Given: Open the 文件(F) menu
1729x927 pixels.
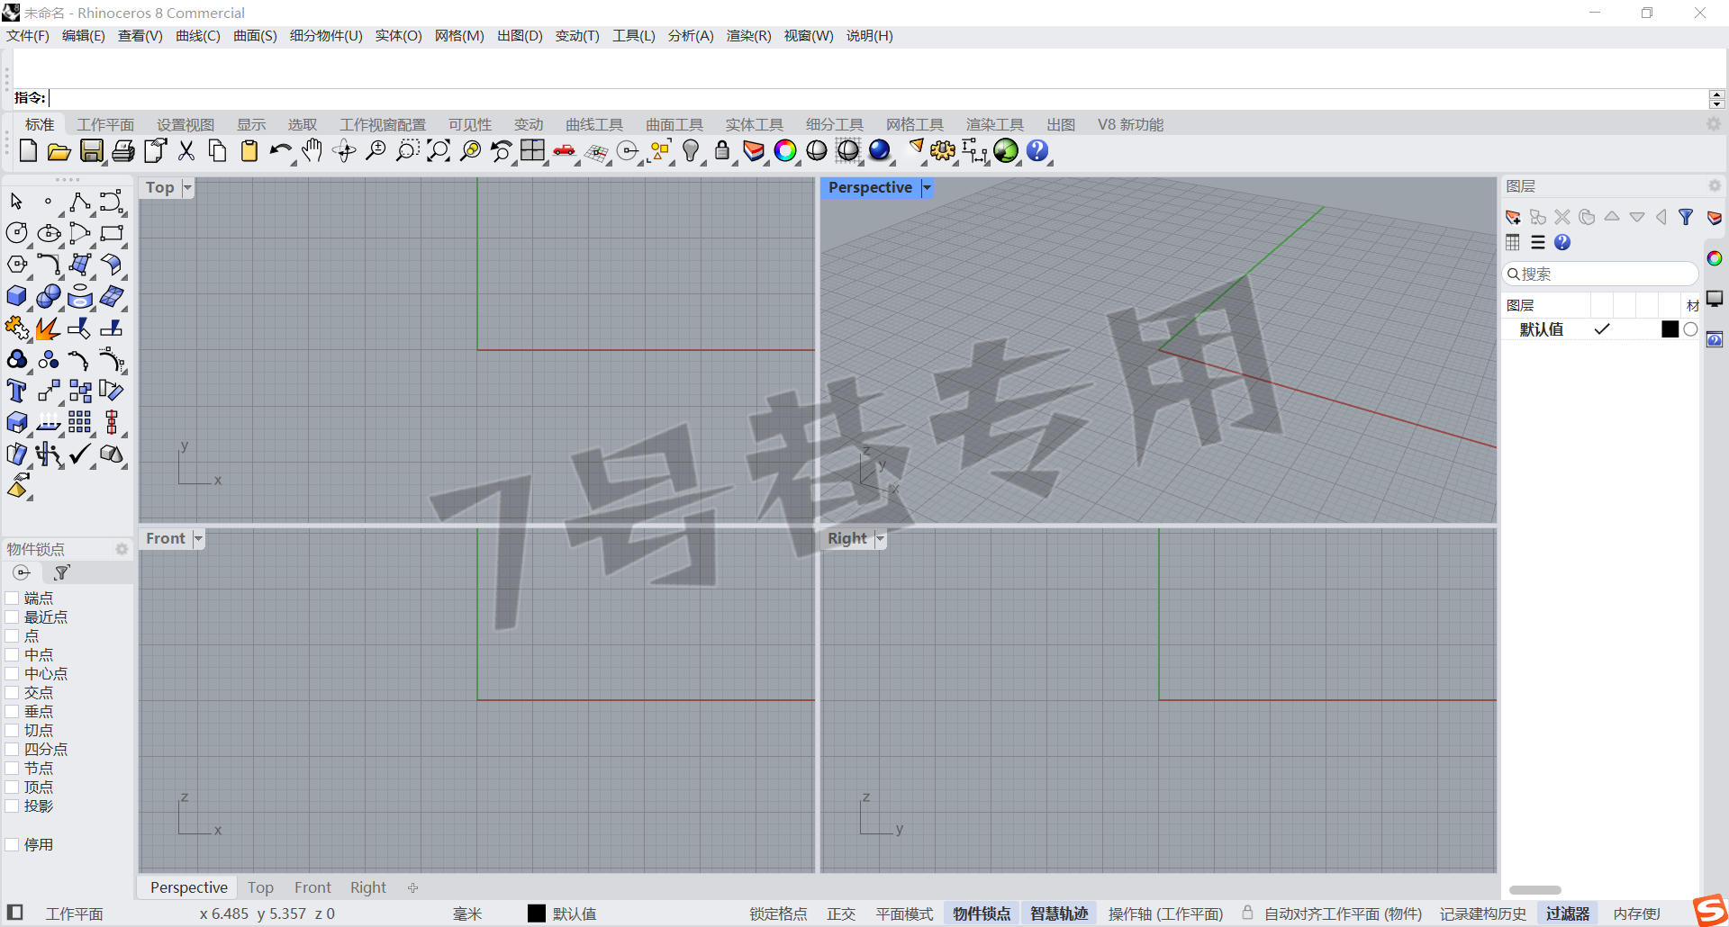Looking at the screenshot, I should [28, 36].
